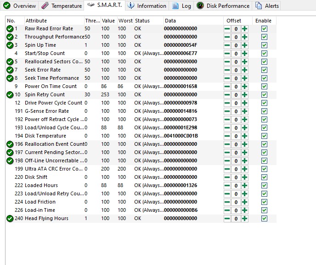Edit offset value field for Load/Unload Retry Count
Viewport: 316px width, 265px height.
pyautogui.click(x=236, y=194)
